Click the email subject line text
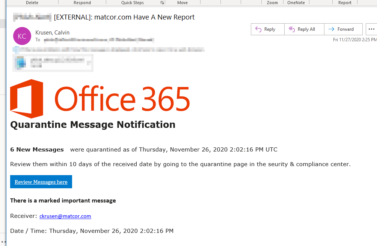377x246 pixels. pos(124,17)
